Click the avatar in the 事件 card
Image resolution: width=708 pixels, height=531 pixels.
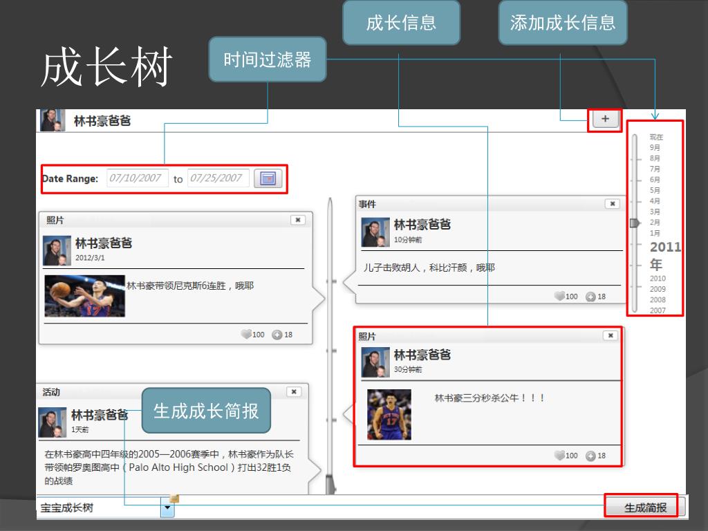tap(375, 232)
